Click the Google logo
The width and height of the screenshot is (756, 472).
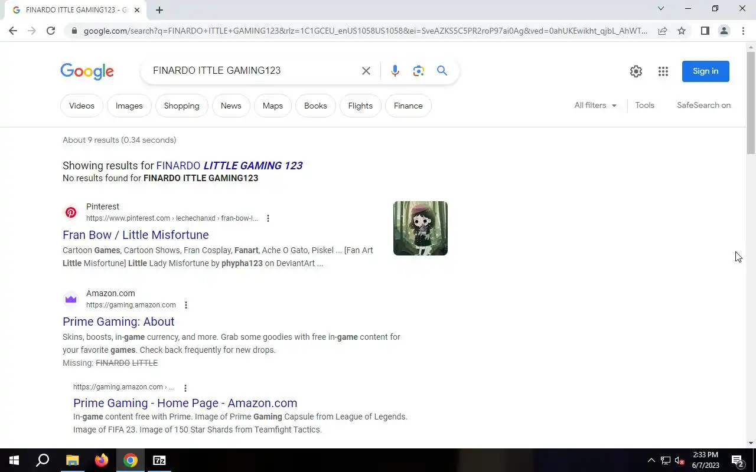click(87, 71)
